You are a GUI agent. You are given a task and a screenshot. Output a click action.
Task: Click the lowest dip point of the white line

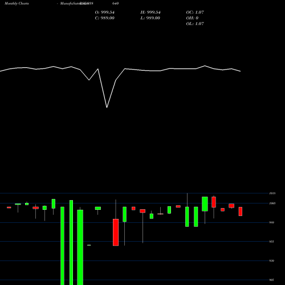tap(107, 108)
